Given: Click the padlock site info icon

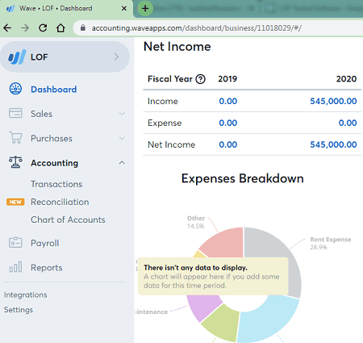Looking at the screenshot, I should click(x=83, y=27).
